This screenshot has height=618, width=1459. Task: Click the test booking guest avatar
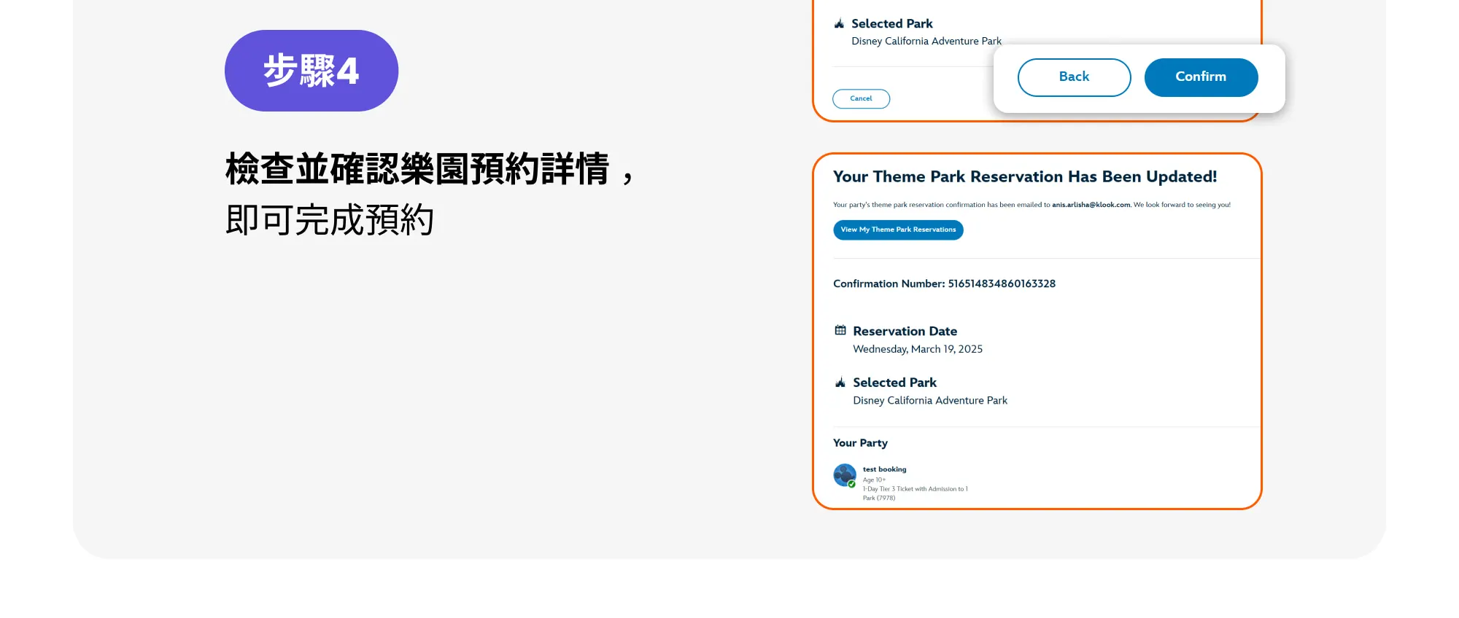(845, 475)
